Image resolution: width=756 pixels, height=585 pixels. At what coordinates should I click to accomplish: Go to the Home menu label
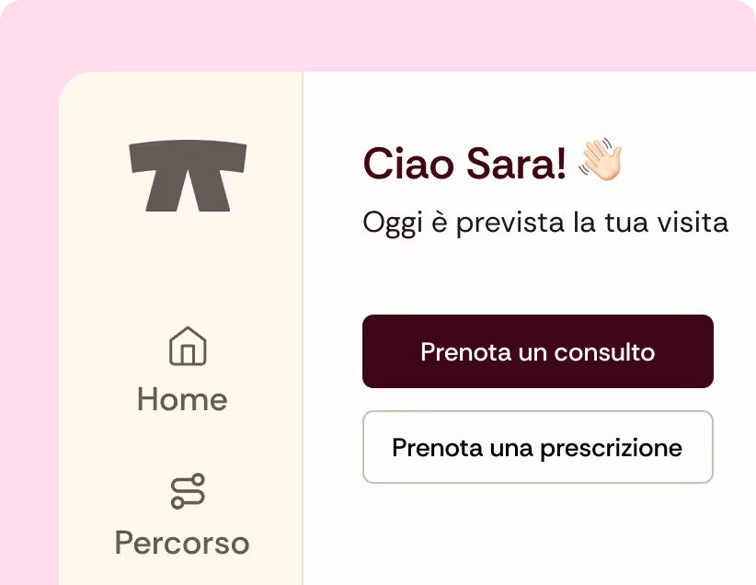(x=182, y=399)
